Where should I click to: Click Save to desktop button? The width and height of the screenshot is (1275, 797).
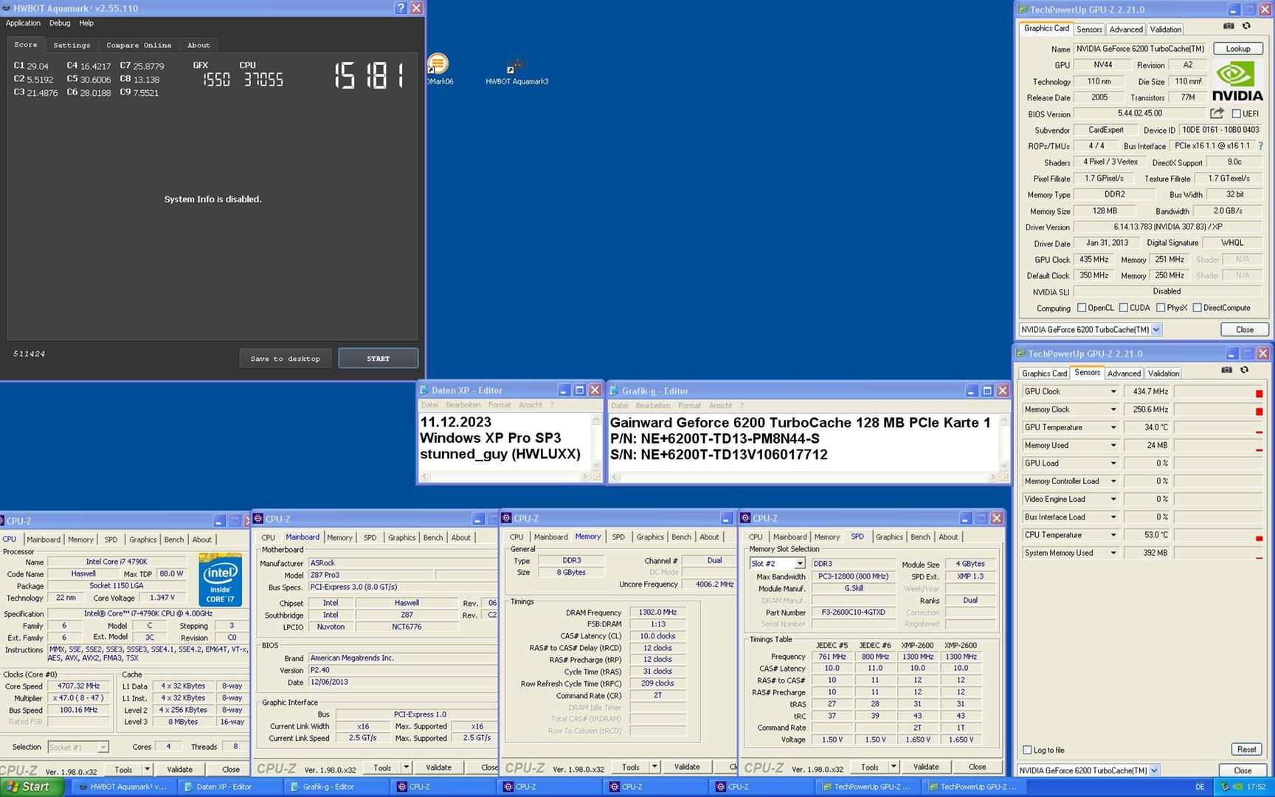[285, 359]
